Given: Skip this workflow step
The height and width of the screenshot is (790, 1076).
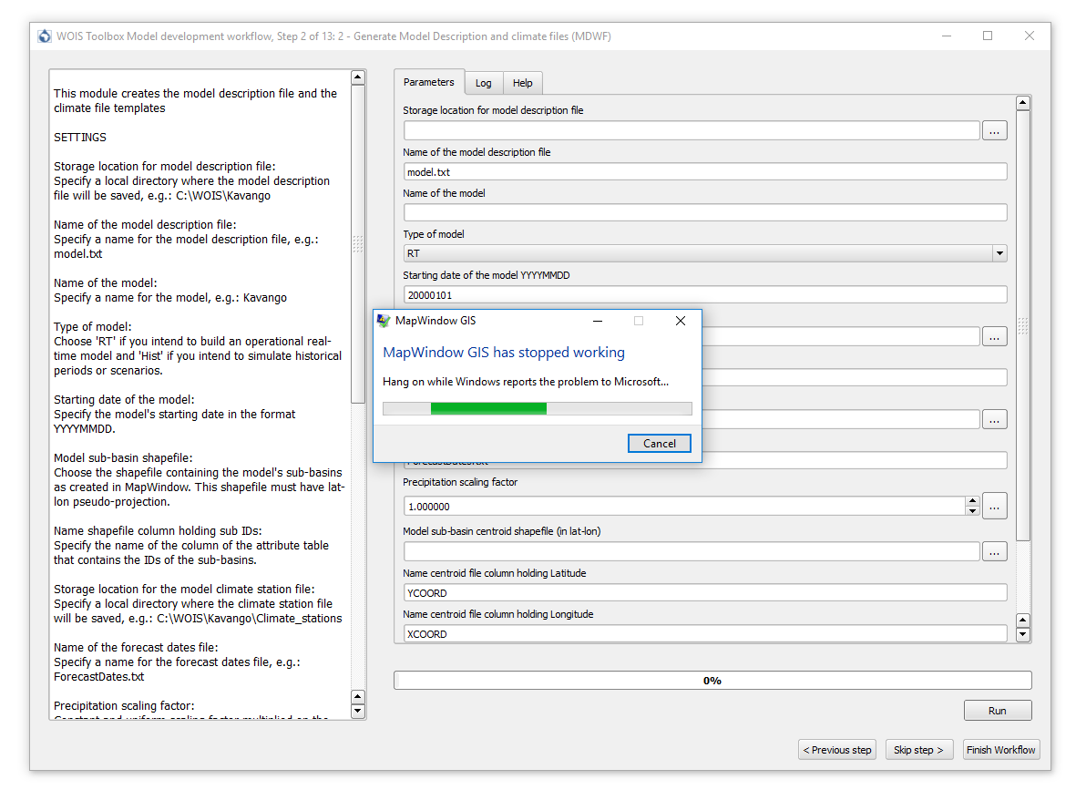Looking at the screenshot, I should (918, 749).
